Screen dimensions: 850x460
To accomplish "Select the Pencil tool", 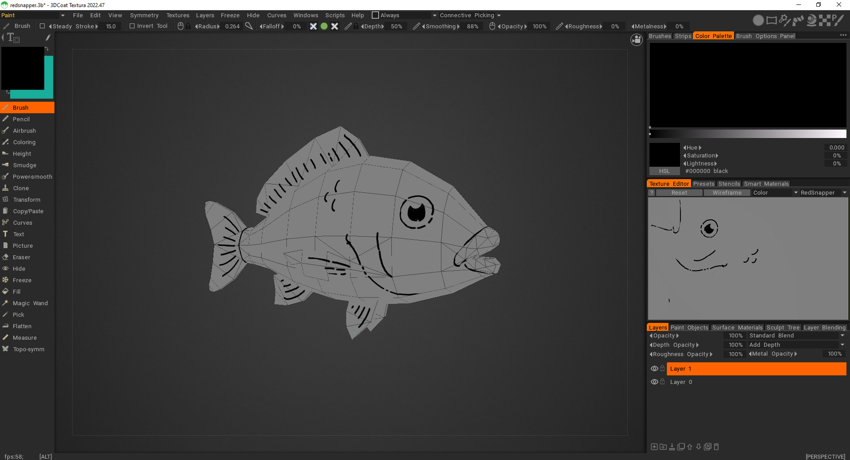I will pos(27,119).
